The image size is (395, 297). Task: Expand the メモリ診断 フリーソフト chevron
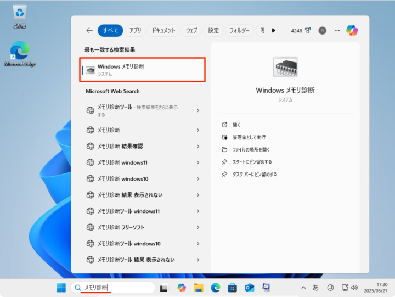click(x=198, y=227)
